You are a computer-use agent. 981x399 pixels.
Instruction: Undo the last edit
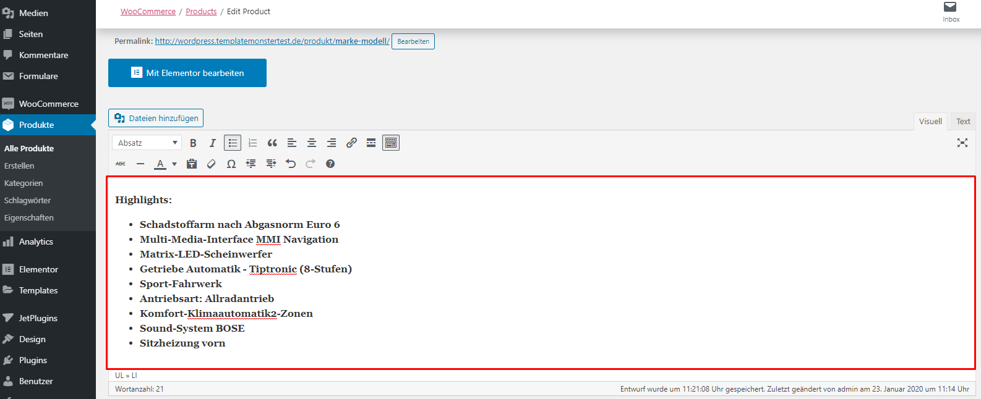tap(291, 164)
